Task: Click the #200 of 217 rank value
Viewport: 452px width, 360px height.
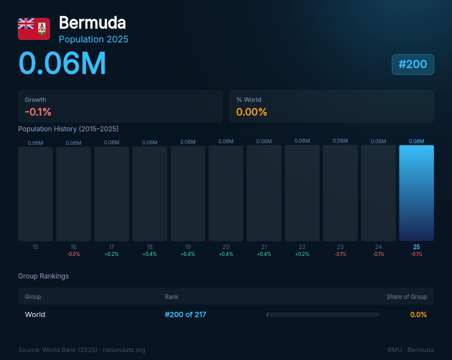Action: (185, 314)
